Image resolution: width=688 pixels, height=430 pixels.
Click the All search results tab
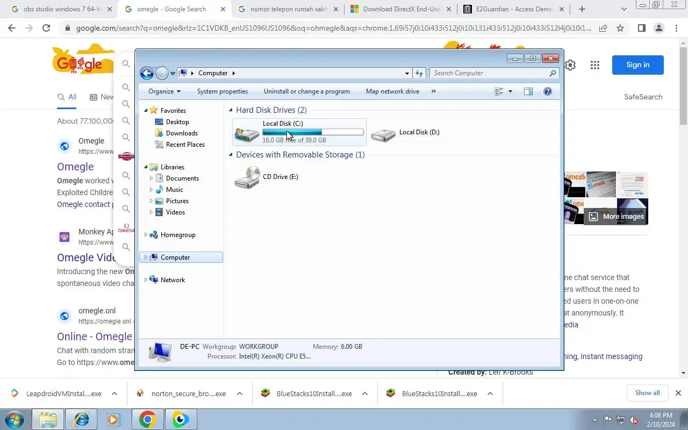pos(67,97)
